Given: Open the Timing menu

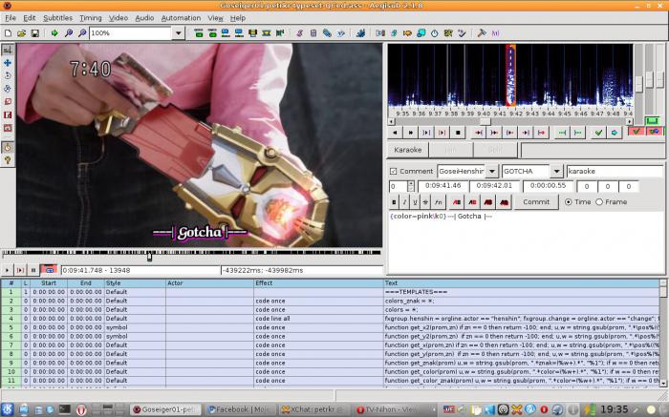Looking at the screenshot, I should 91,18.
